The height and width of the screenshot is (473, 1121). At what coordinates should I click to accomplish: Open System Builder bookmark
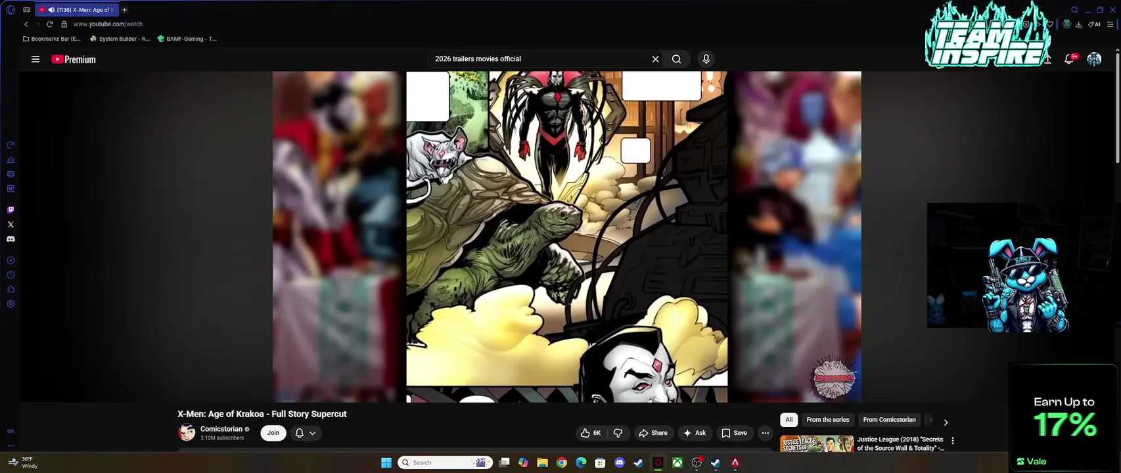point(120,39)
